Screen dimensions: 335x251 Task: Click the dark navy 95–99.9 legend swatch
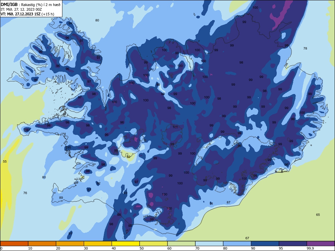[293, 244]
